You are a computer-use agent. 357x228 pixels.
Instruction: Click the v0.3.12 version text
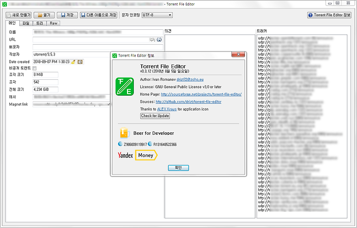[x=165, y=71]
